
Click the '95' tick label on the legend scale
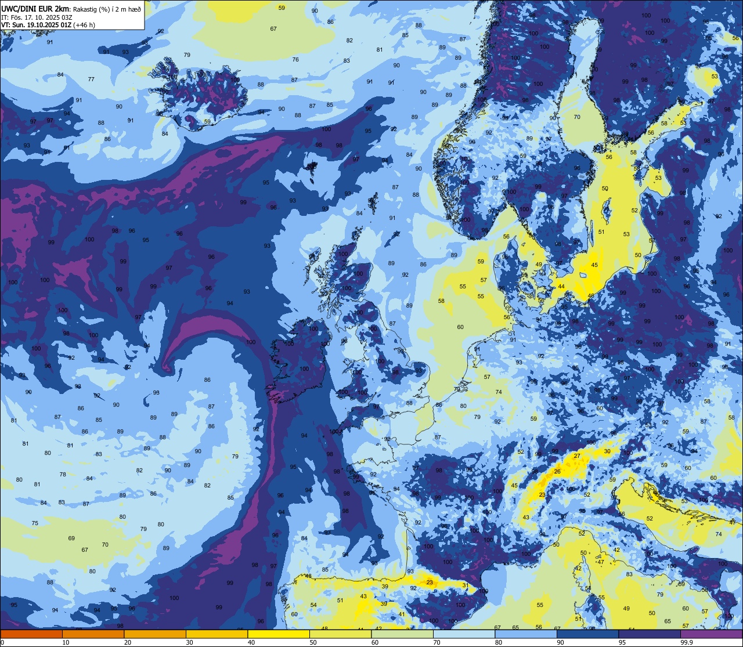point(622,642)
